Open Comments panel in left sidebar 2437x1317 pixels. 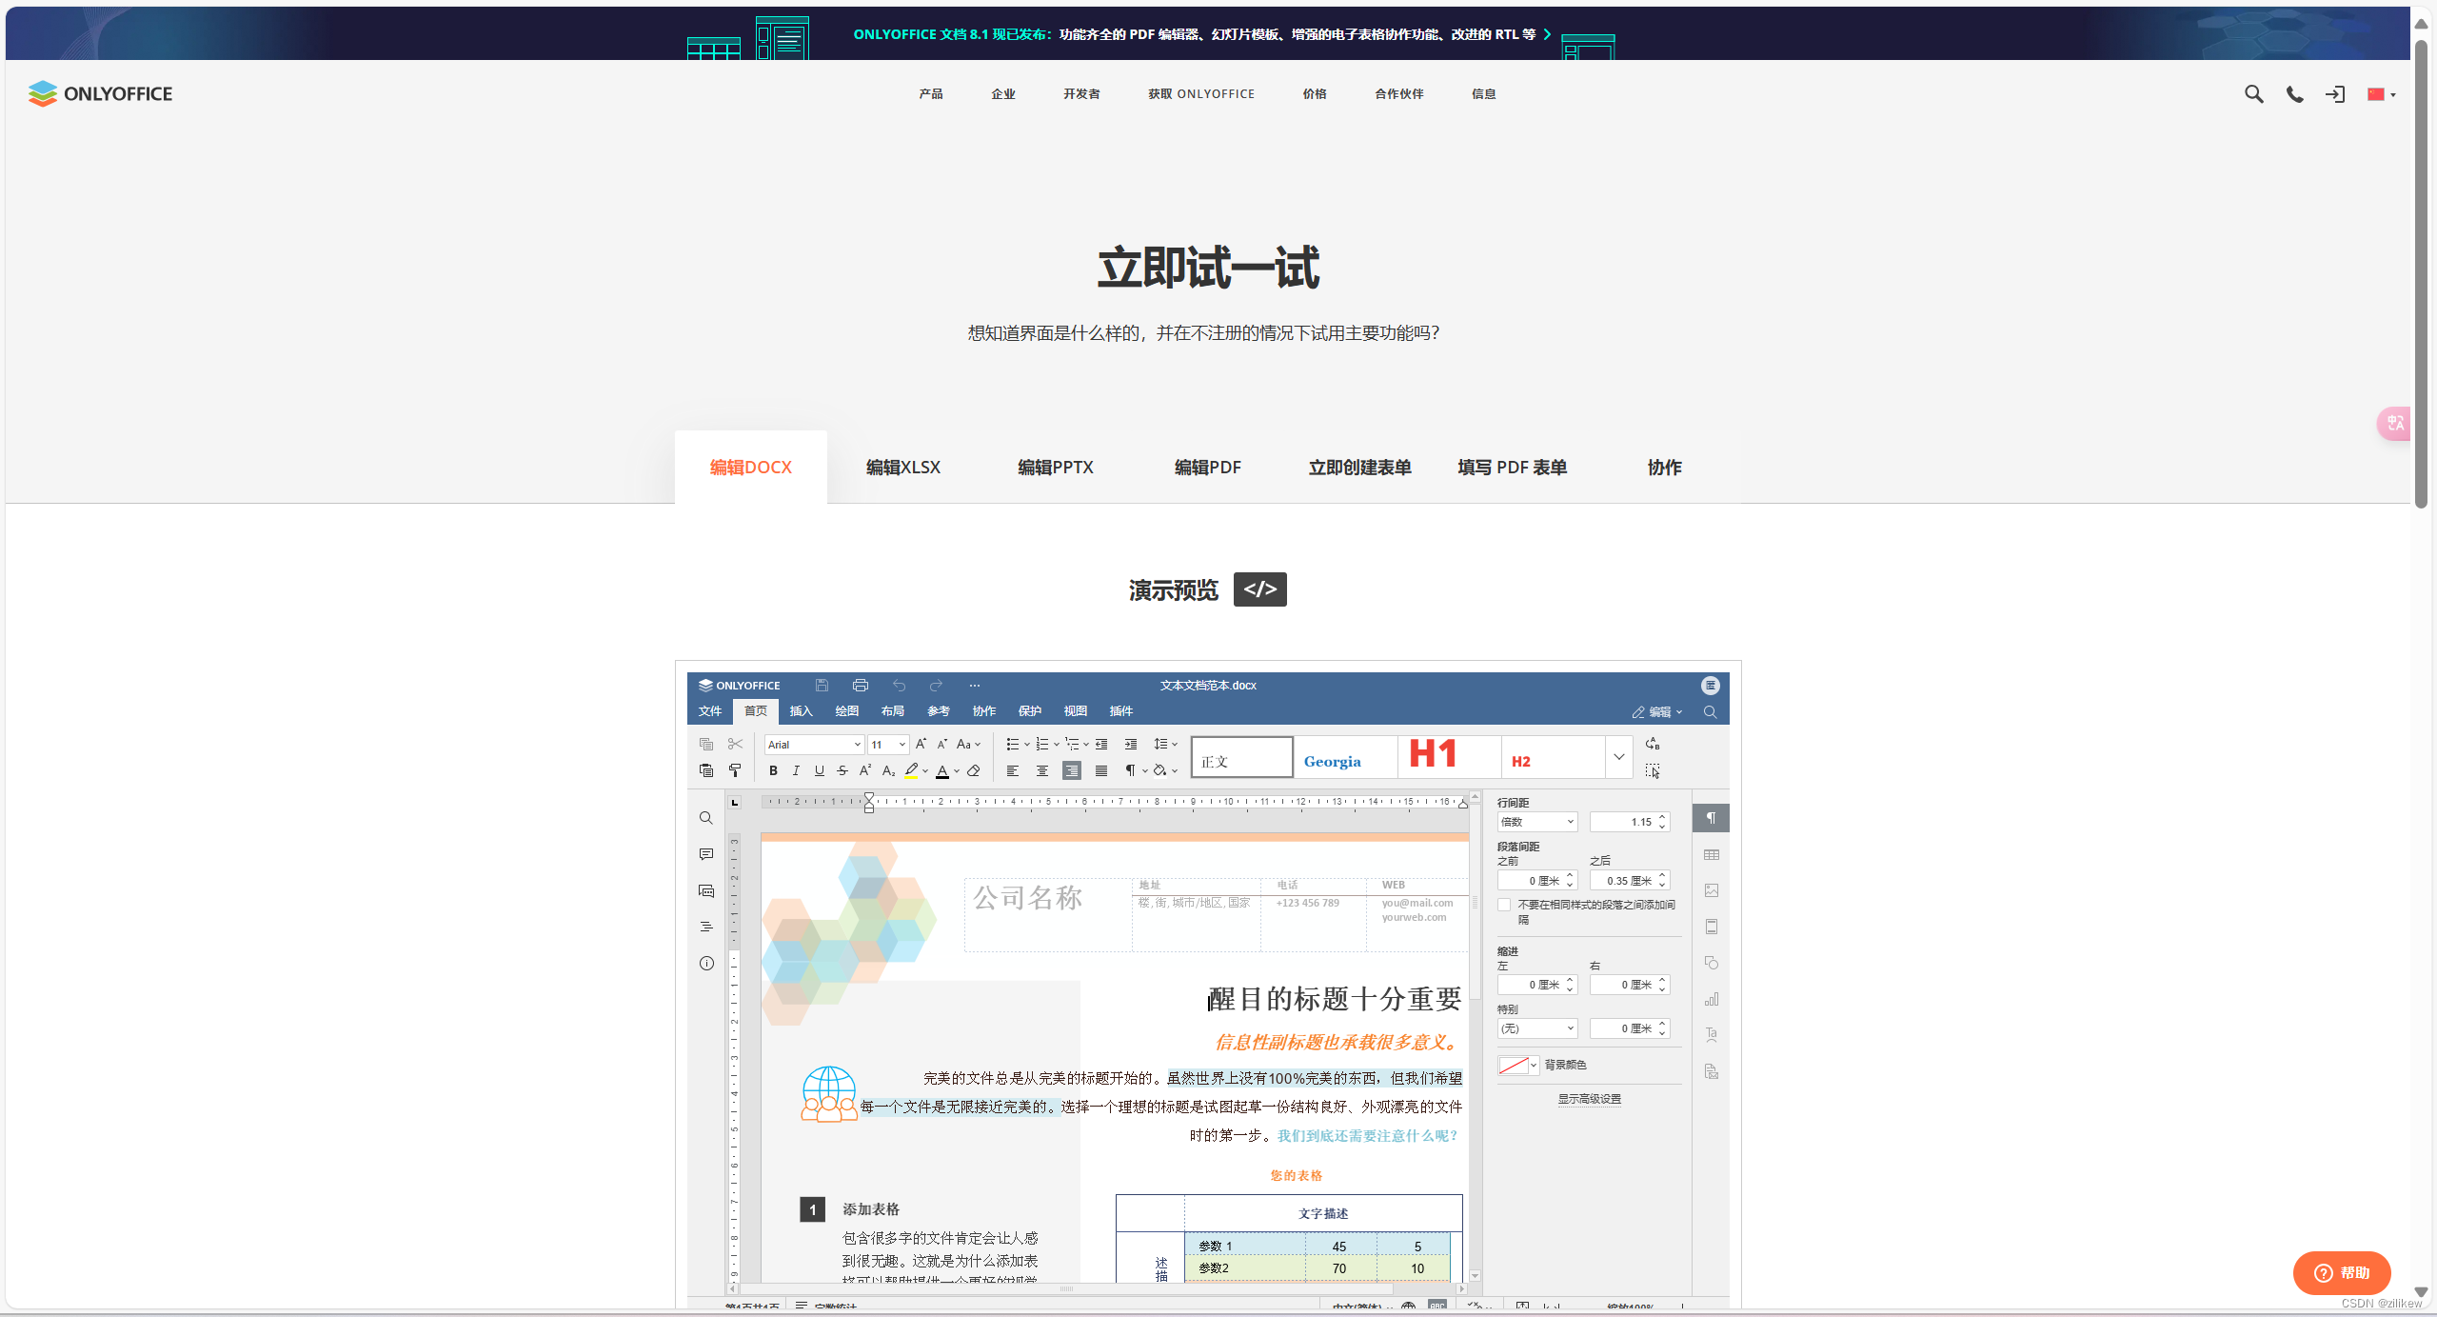pyautogui.click(x=705, y=854)
